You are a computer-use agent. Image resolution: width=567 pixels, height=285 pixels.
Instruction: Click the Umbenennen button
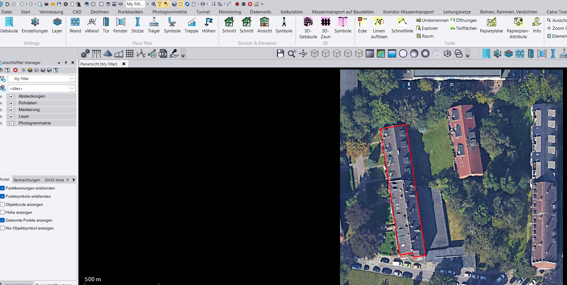click(432, 20)
